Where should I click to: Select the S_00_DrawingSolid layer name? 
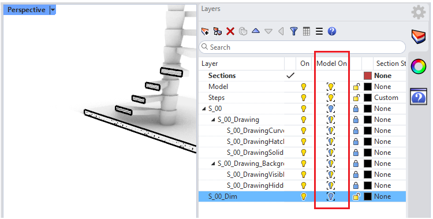coord(255,153)
